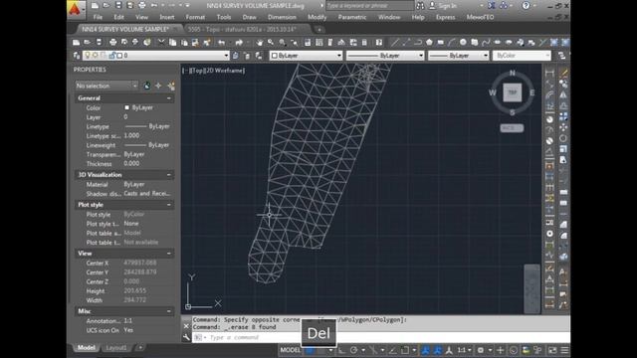
Task: Click the command line wrench customize icon
Action: click(186, 337)
